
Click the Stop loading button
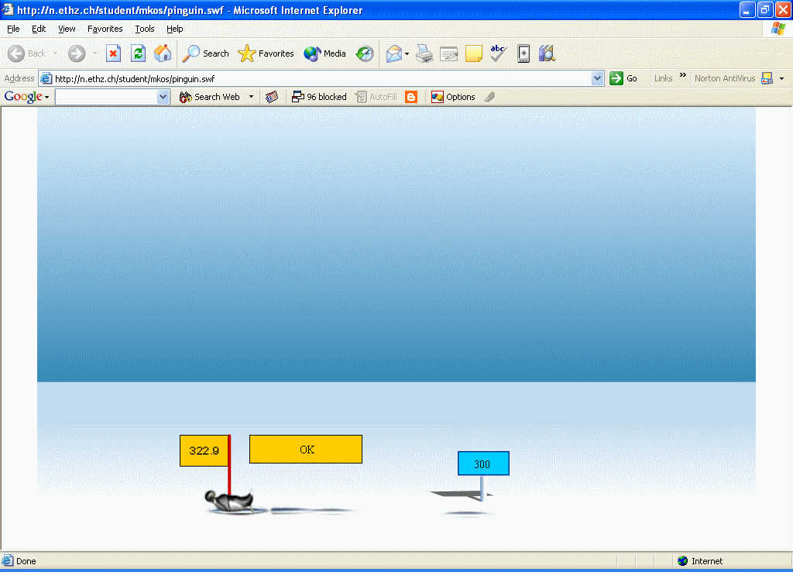click(113, 53)
